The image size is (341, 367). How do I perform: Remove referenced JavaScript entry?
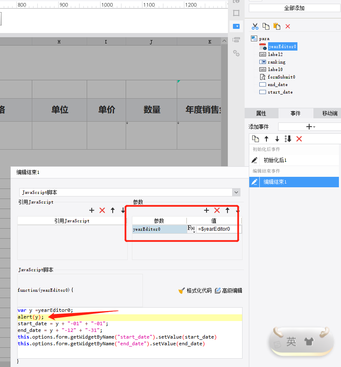coord(102,210)
